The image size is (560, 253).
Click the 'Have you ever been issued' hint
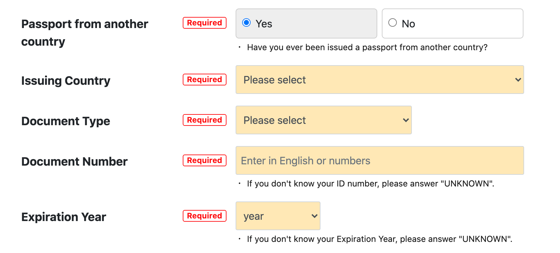click(367, 48)
